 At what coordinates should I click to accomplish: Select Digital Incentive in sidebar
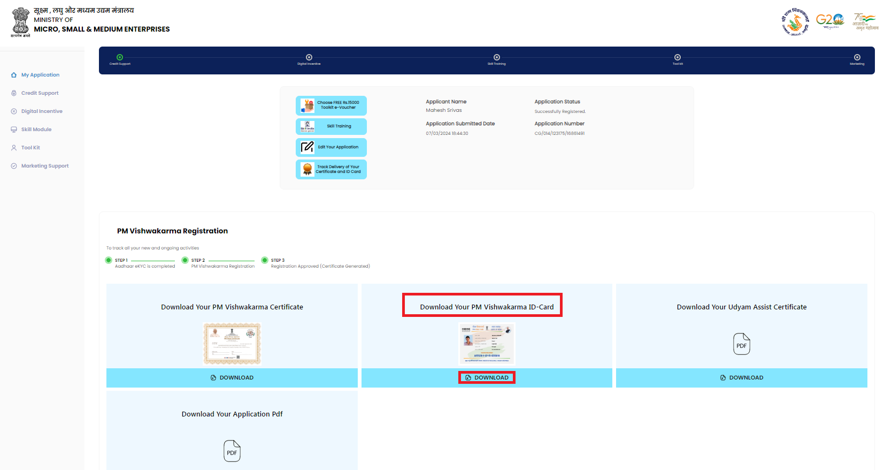[42, 111]
